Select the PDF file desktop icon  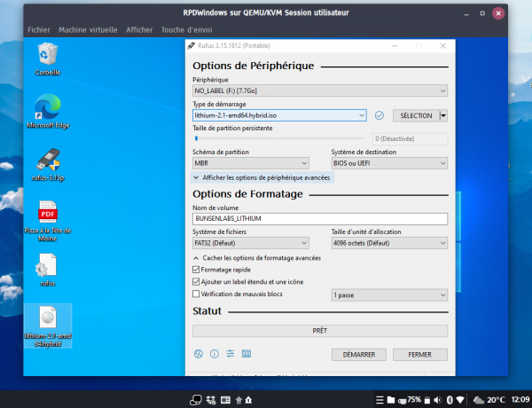coord(47,213)
